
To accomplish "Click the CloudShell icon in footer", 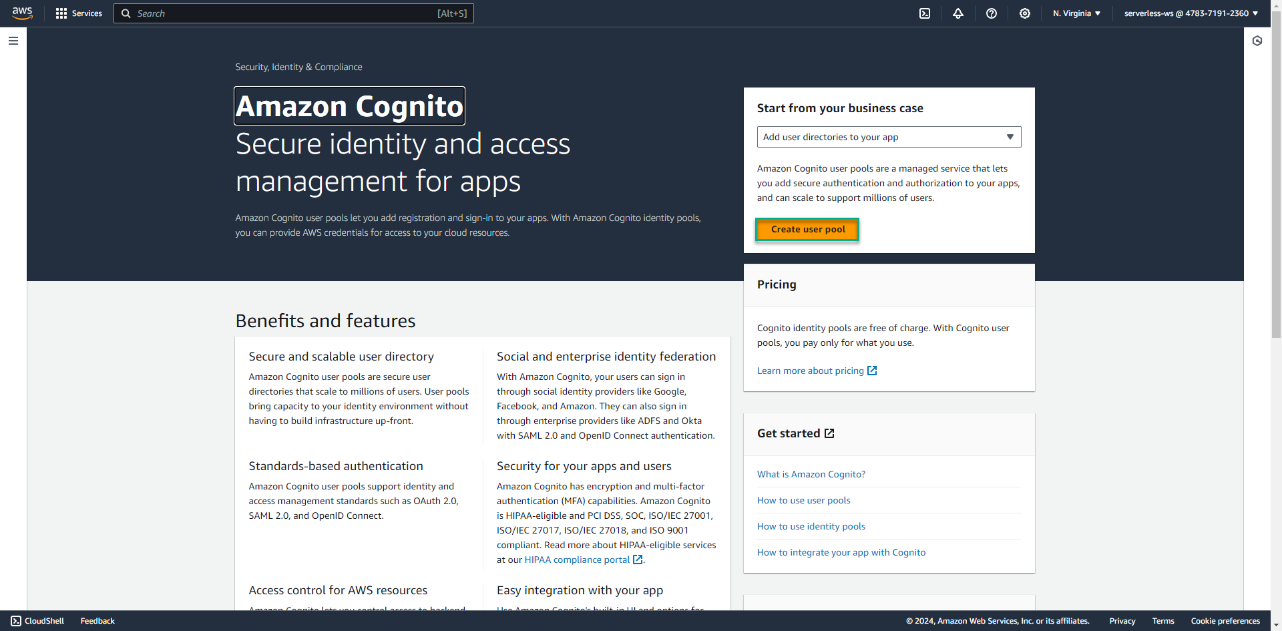I will pos(16,621).
